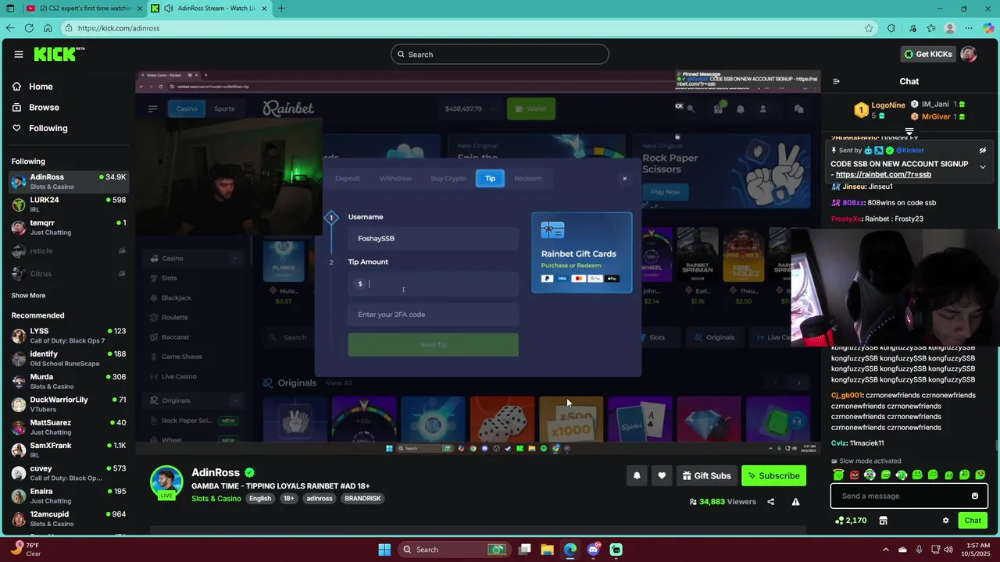Open the user profile avatar menu
This screenshot has width=1000, height=562.
(x=969, y=55)
